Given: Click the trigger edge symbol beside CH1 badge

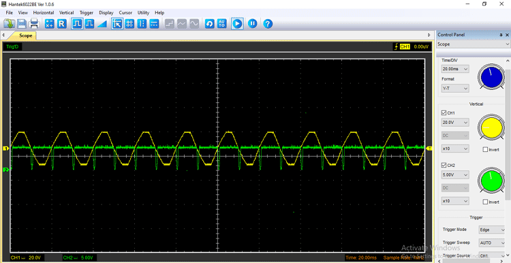Looking at the screenshot, I should point(396,46).
